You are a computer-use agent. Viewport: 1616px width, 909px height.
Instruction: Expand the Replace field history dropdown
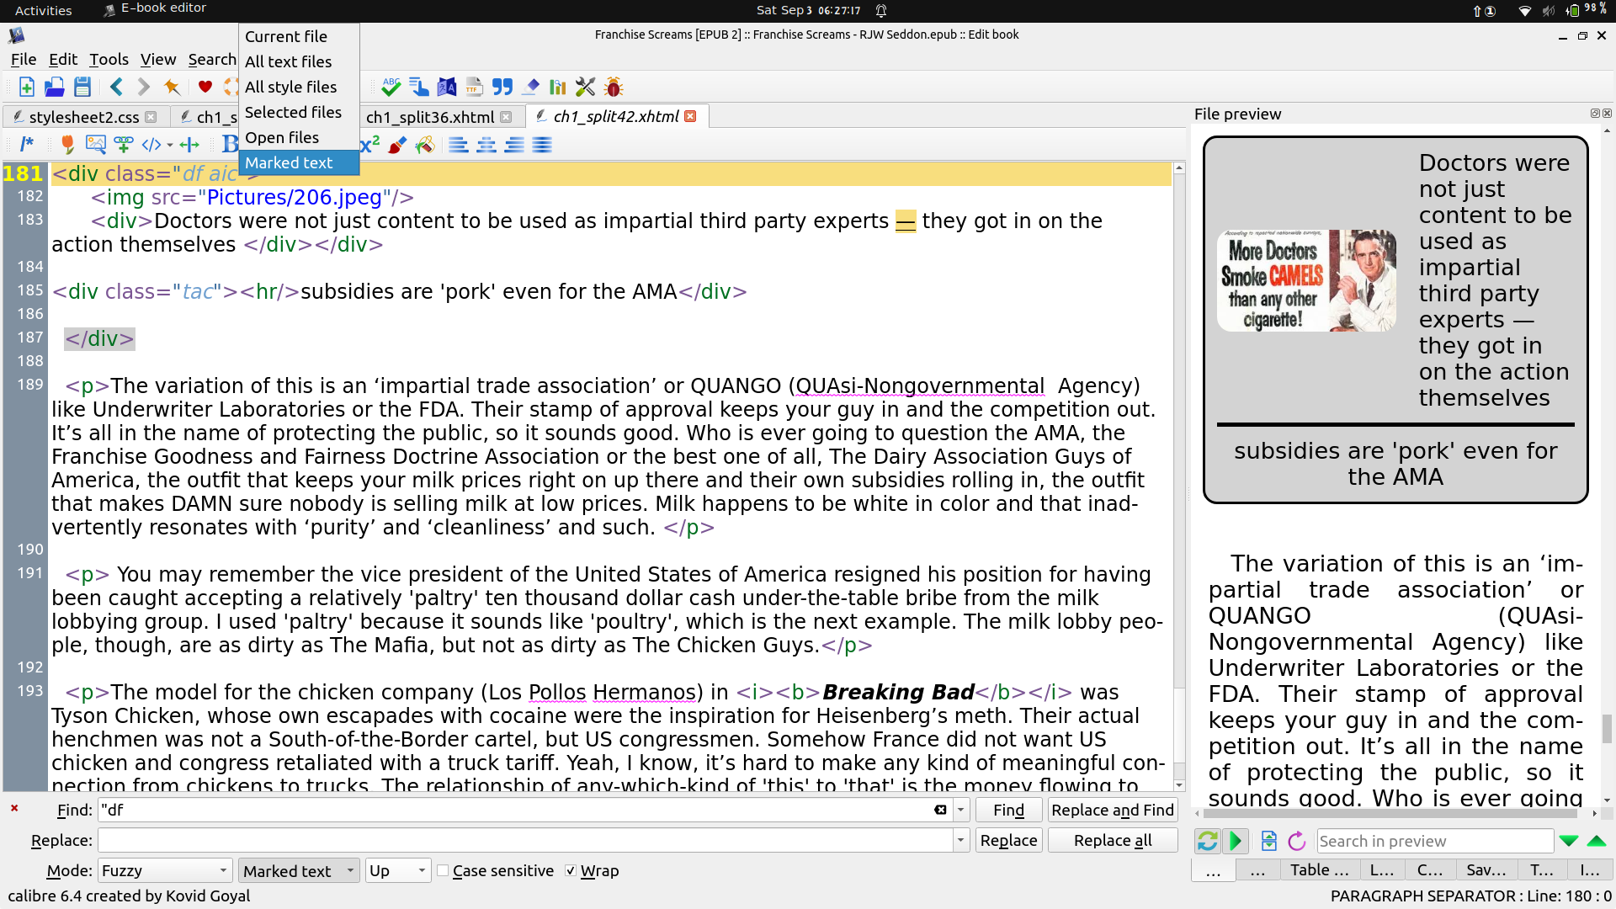click(x=960, y=840)
